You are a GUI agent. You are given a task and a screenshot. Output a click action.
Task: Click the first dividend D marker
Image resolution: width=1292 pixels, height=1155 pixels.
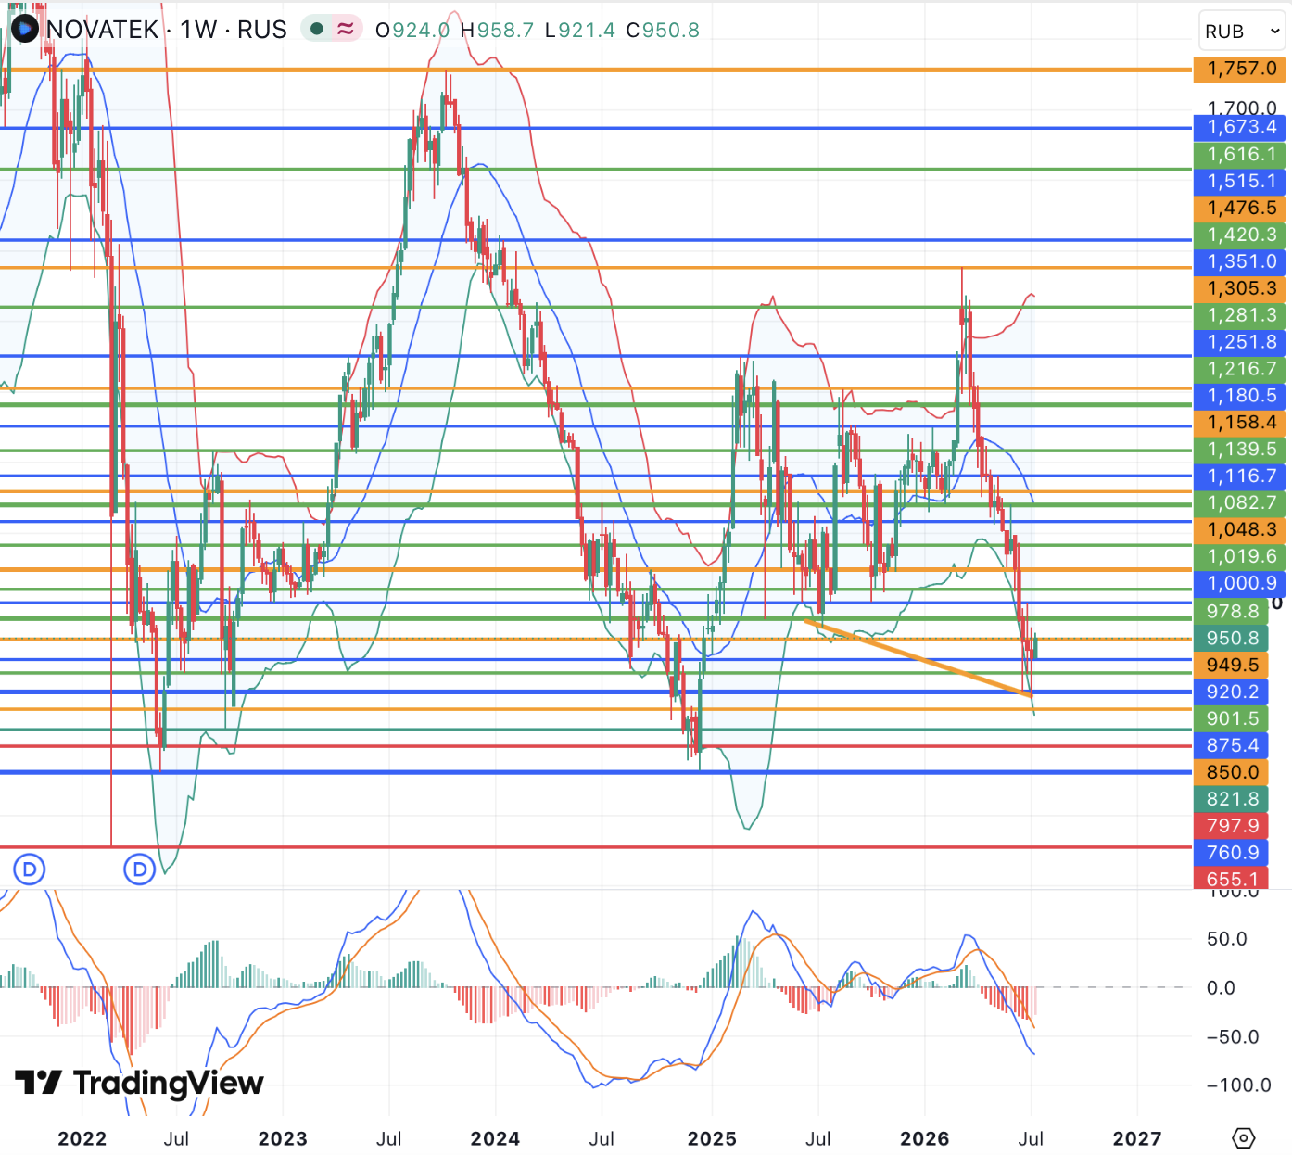coord(30,869)
